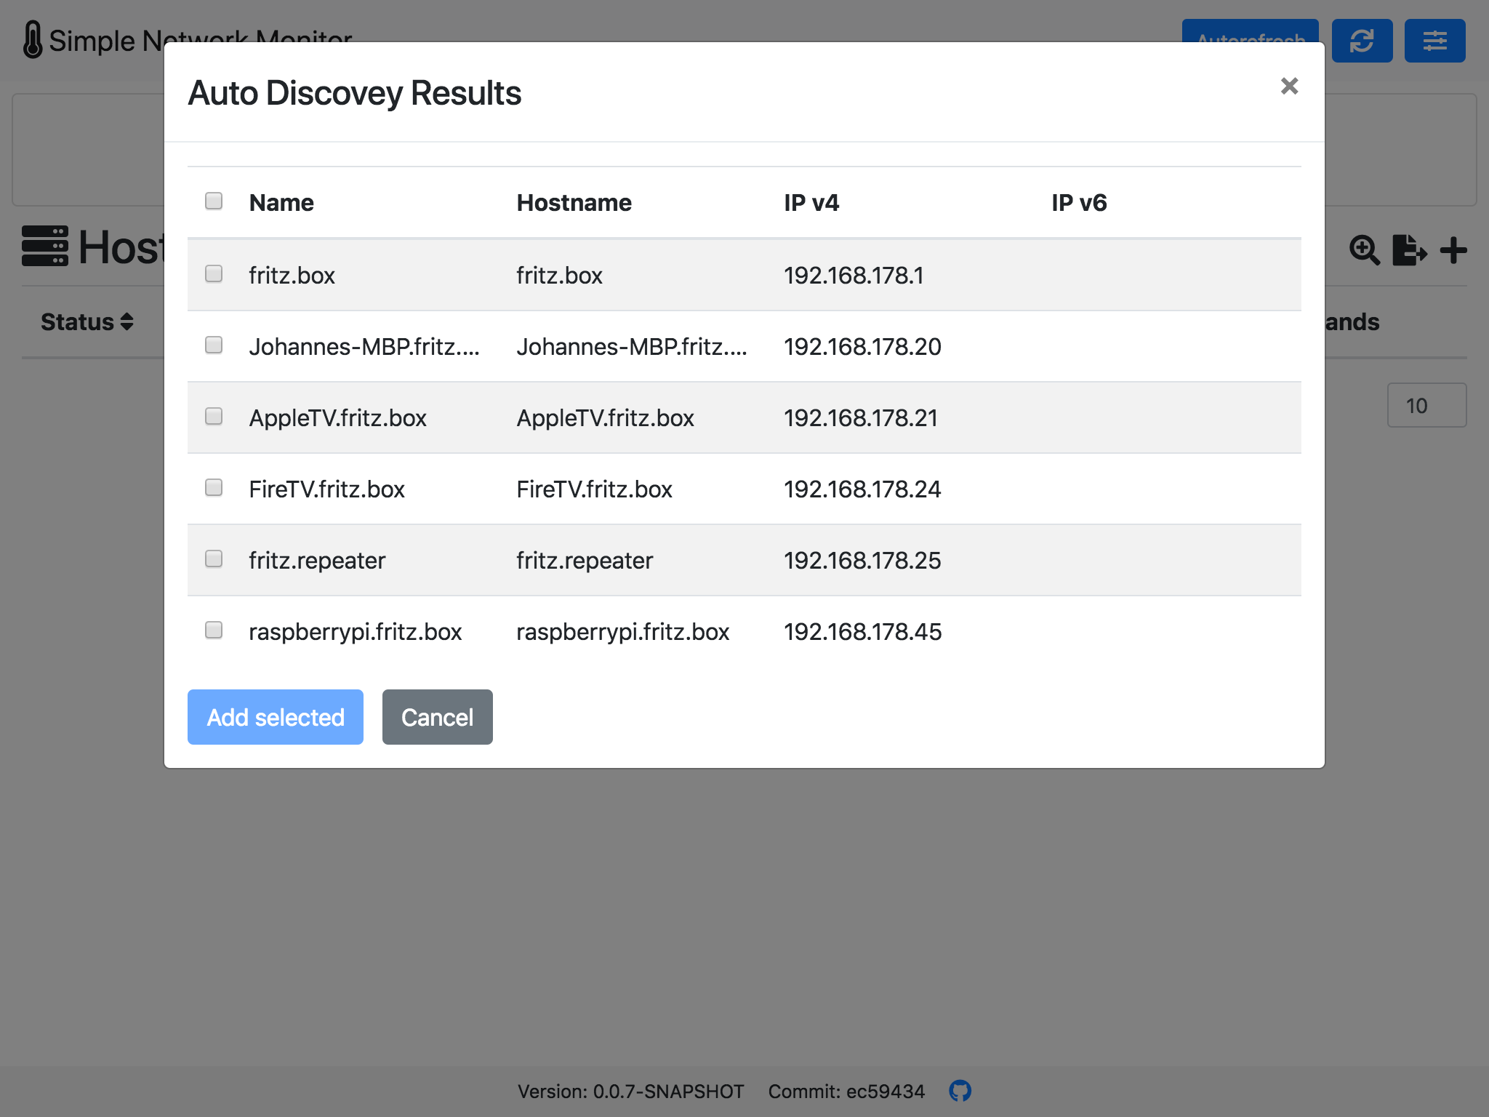Click the export/import file icon near the plus

1410,251
